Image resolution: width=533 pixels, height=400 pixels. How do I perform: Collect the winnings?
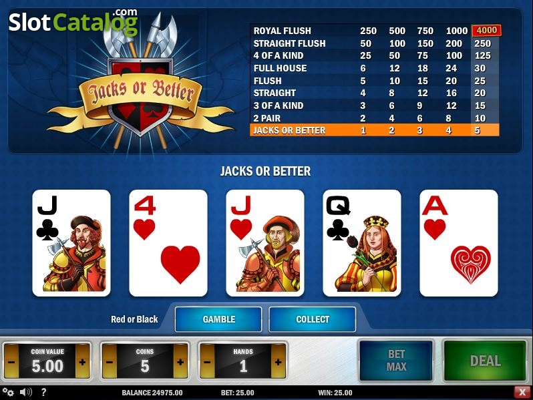313,319
